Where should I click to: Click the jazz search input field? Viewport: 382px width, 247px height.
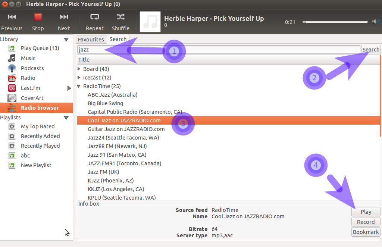tap(219, 50)
